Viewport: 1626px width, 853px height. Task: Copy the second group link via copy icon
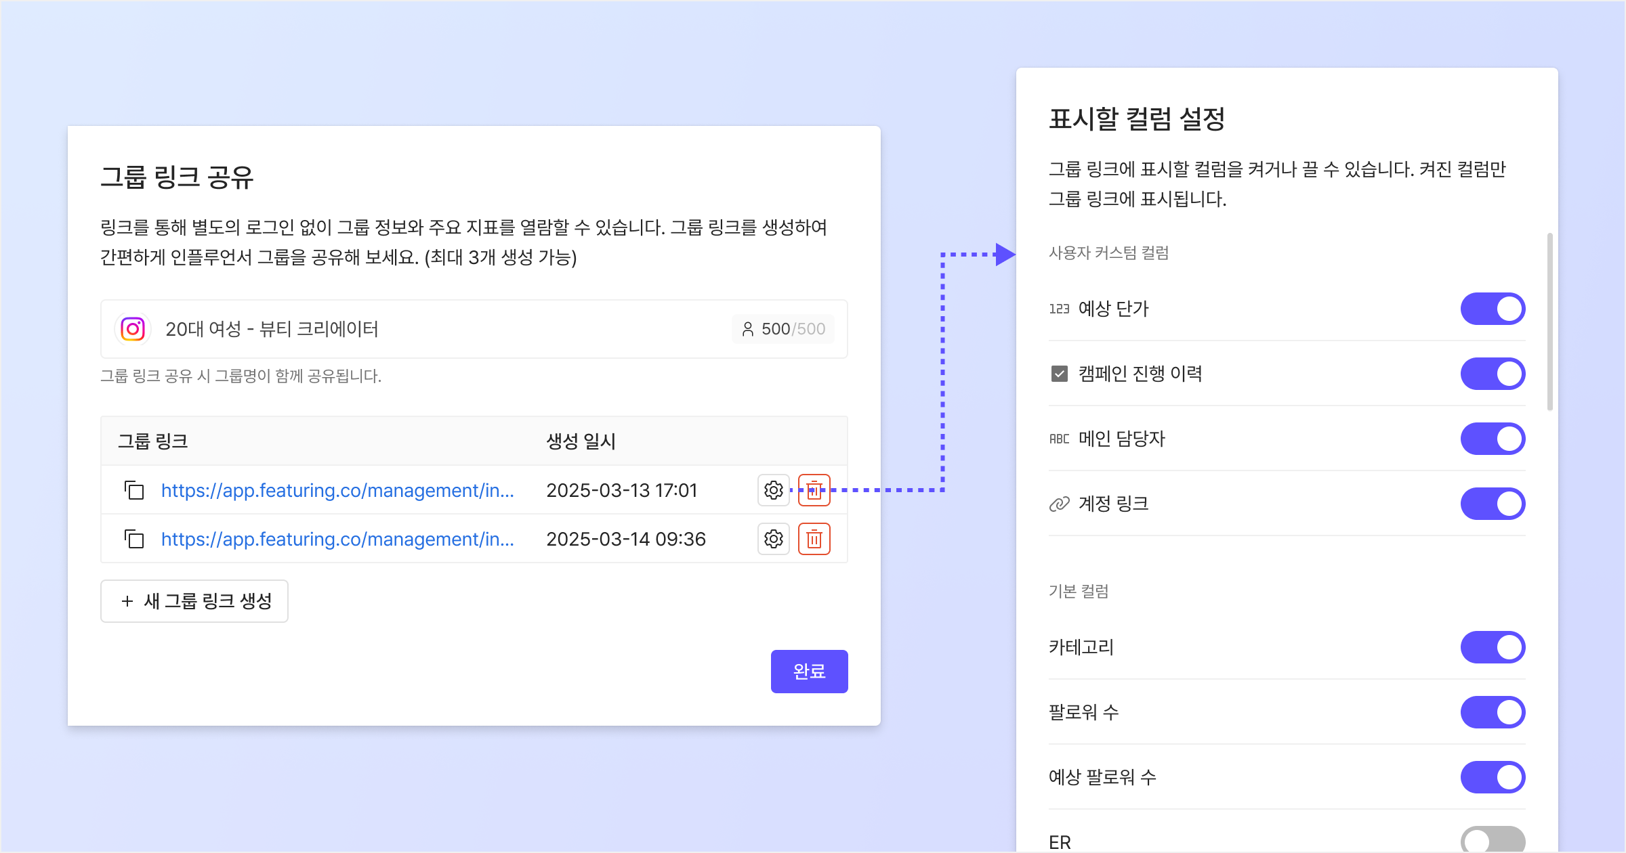pyautogui.click(x=134, y=539)
